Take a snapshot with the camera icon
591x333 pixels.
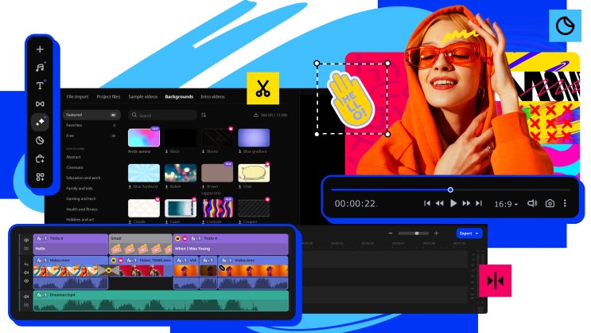(x=550, y=203)
